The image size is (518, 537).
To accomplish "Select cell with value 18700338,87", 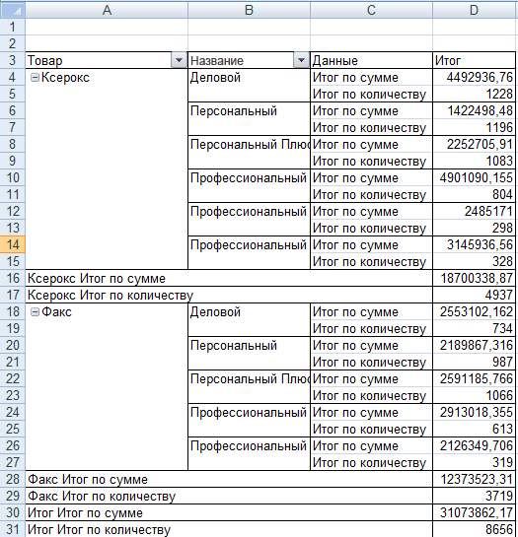I will (474, 278).
